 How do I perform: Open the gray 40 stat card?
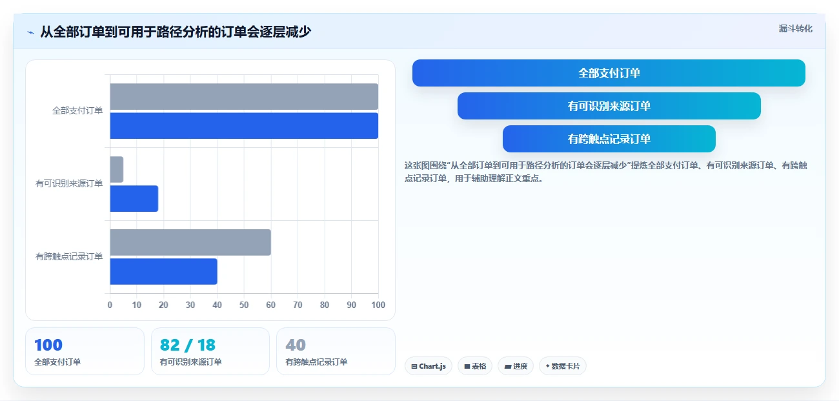(x=336, y=351)
